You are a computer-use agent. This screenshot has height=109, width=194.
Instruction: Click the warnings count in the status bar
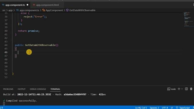click(2, 108)
